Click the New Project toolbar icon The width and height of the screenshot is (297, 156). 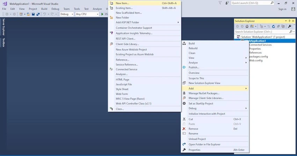coord(21,14)
